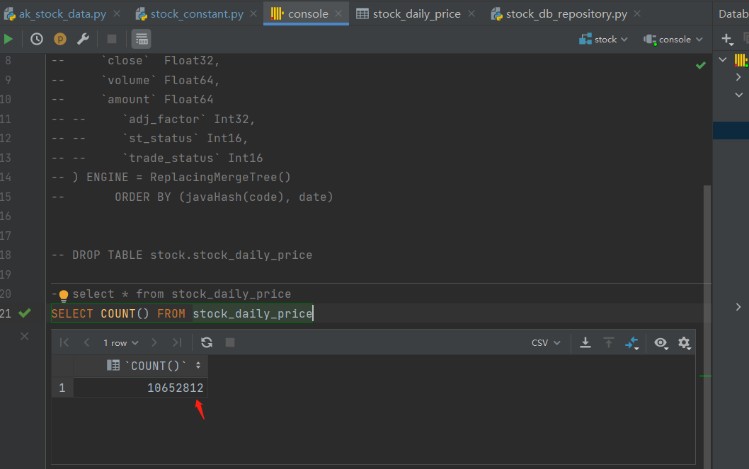The width and height of the screenshot is (749, 469).
Task: Click the ENGINE = ReplacingMergeTree() line
Action: (x=171, y=178)
